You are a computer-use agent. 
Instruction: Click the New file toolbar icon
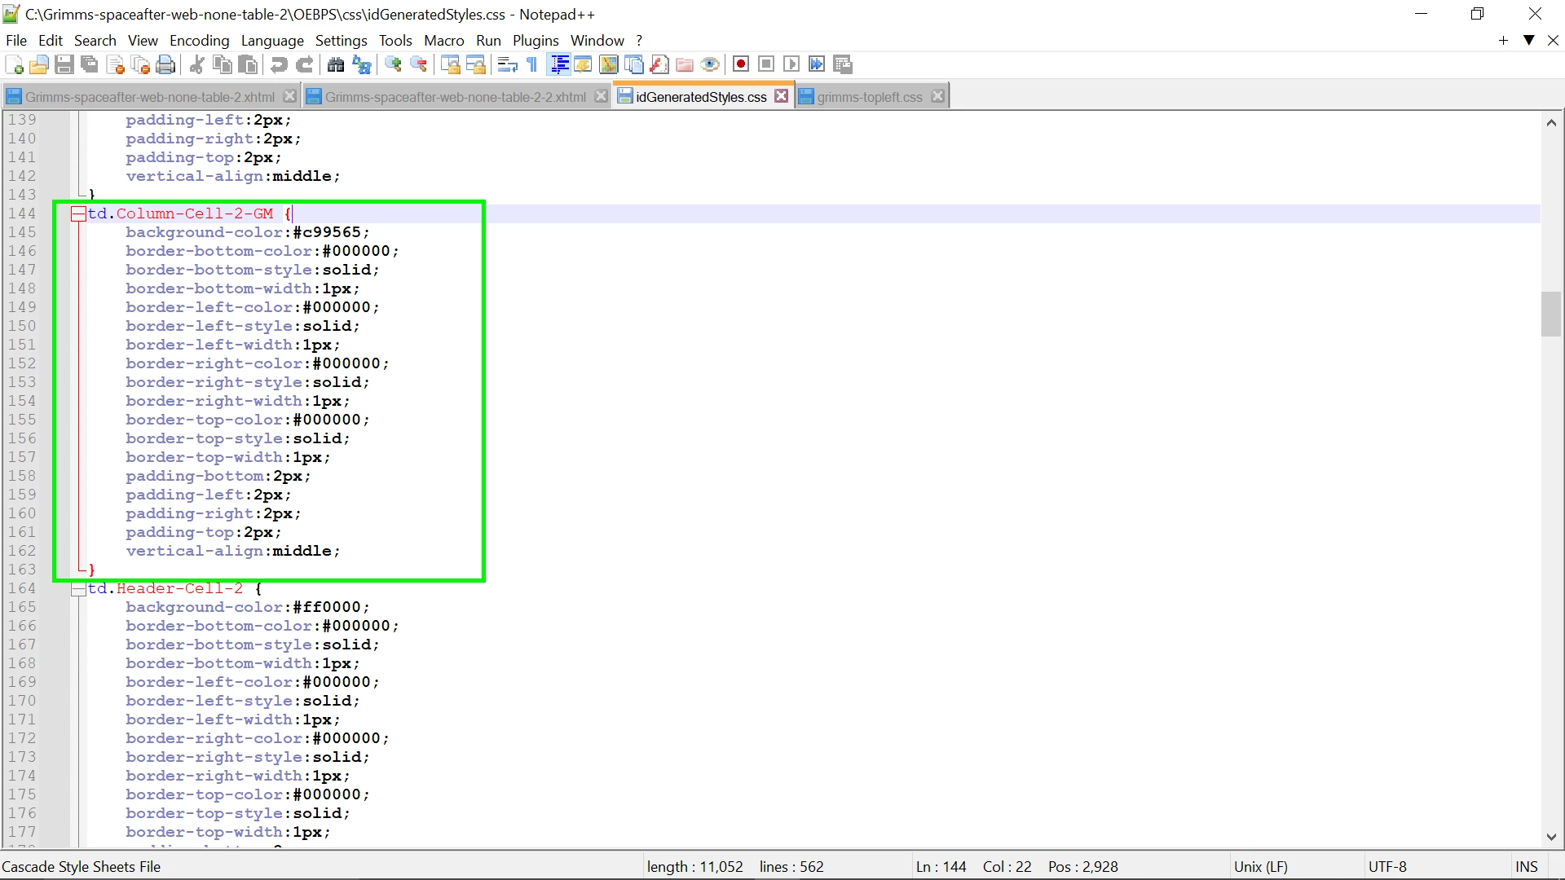pos(15,65)
